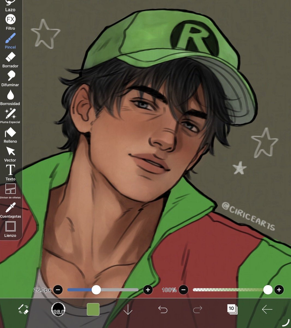Select the Cuentagotas eyedropper tool
This screenshot has width=291, height=328.
click(10, 210)
